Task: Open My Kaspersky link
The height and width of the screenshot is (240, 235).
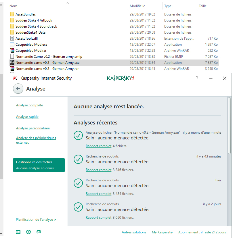Action: click(162, 232)
